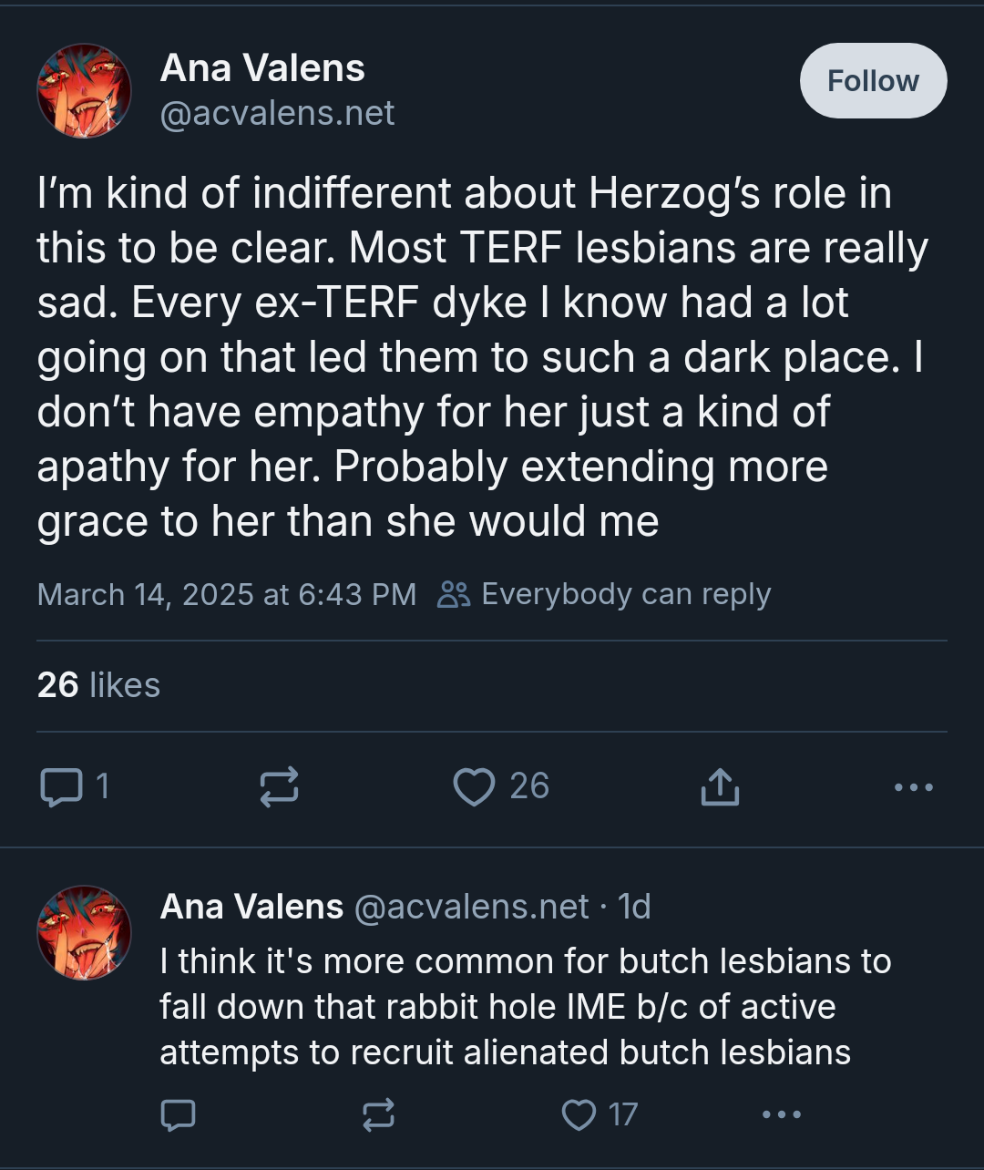Open the reply's 1d timestamp
The height and width of the screenshot is (1170, 984).
[634, 907]
